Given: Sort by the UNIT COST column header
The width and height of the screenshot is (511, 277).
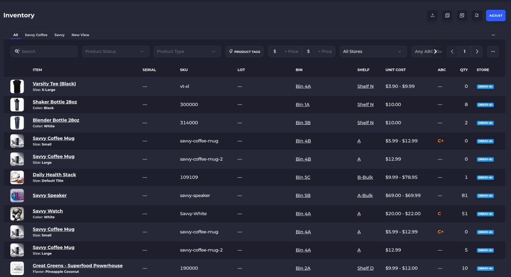Looking at the screenshot, I should 395,69.
